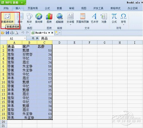This screenshot has width=143, height=128.
Task: Open the WPS 表格 application menu dropdown
Action: click(x=22, y=3)
